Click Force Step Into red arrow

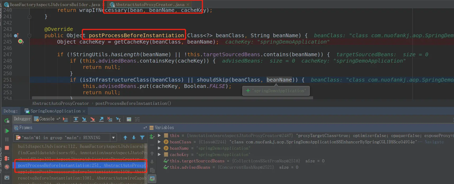tap(93, 119)
